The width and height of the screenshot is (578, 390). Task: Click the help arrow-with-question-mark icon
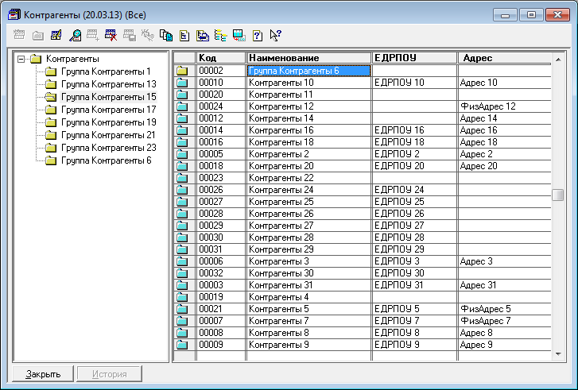tap(276, 35)
